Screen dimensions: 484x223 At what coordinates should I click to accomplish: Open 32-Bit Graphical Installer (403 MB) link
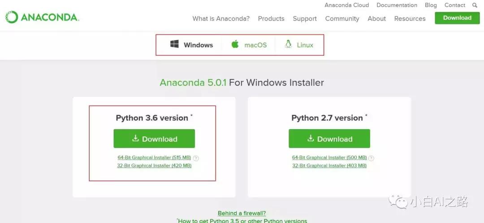click(329, 166)
